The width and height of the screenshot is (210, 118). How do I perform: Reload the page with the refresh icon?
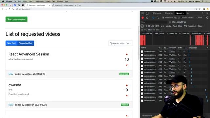click(x=9, y=9)
